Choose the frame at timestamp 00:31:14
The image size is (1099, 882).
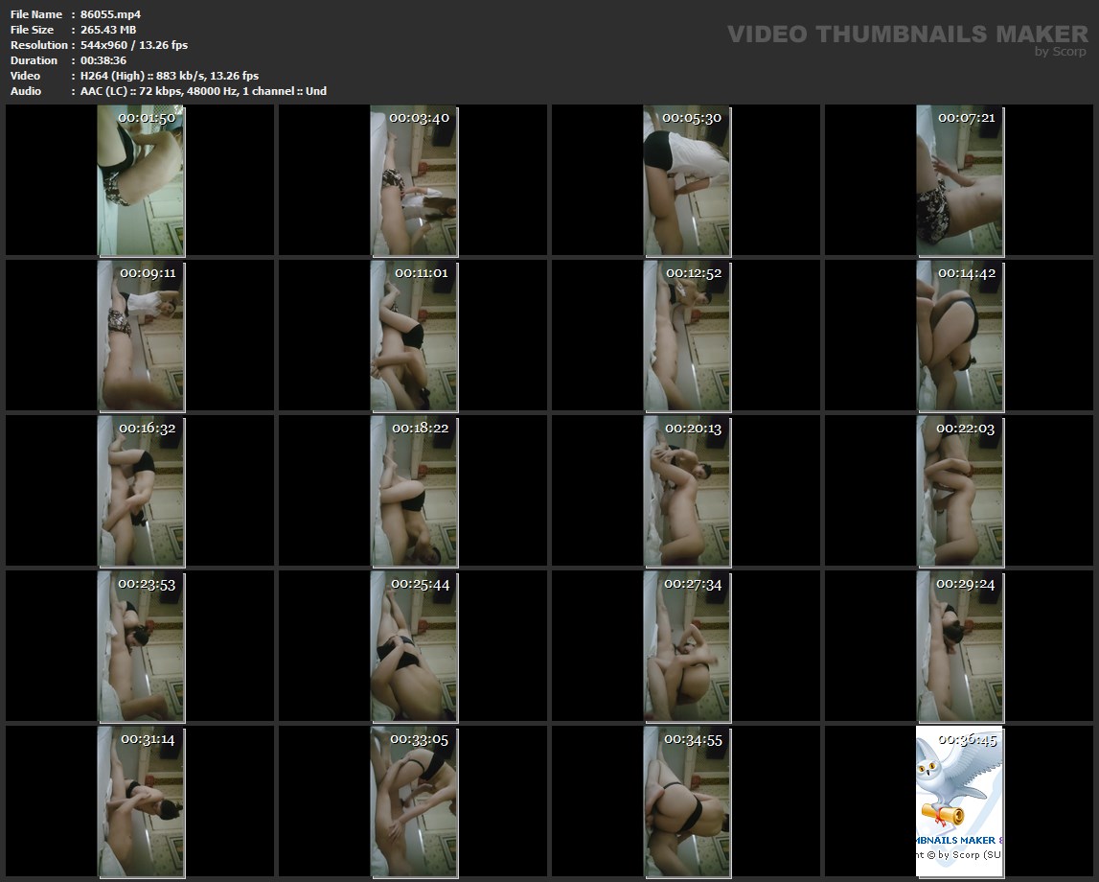141,801
